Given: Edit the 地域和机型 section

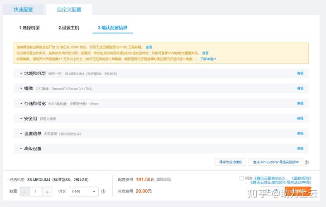Looking at the screenshot, I should 300,73.
